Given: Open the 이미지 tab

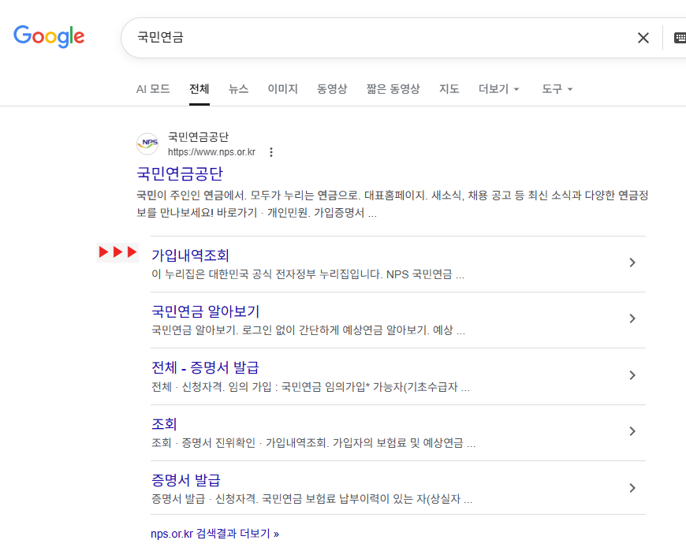Looking at the screenshot, I should pos(282,89).
